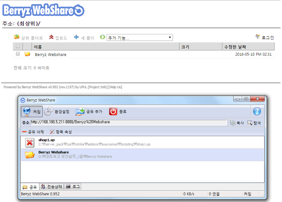Select the bold Berryz Webshare share name in the desktop app
Viewport: 282px width, 202px height.
(x=54, y=152)
